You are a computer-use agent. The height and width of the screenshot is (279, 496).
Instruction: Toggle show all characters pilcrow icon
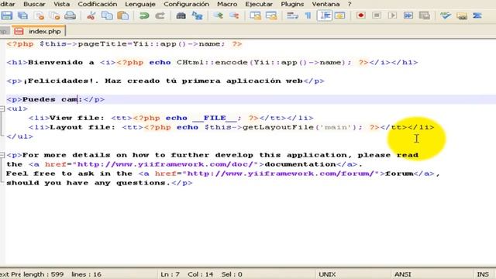[308, 15]
